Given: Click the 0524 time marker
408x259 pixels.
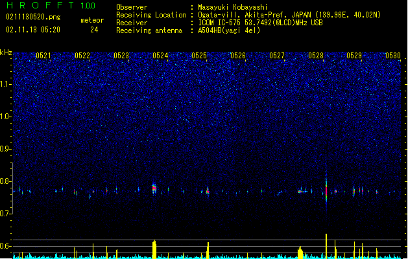Looking at the screenshot, I should coord(160,56).
